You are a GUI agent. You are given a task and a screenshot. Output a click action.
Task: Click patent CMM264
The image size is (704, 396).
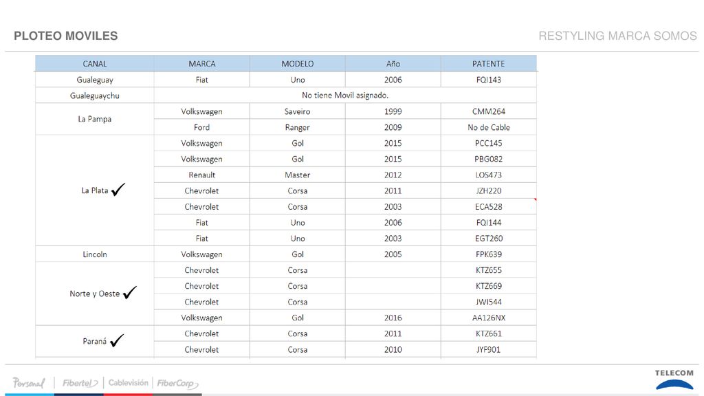489,111
